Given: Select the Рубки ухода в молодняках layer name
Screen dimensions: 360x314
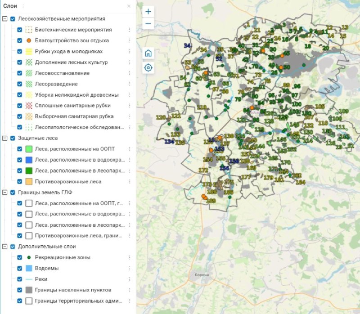Looking at the screenshot, I should (x=69, y=51).
